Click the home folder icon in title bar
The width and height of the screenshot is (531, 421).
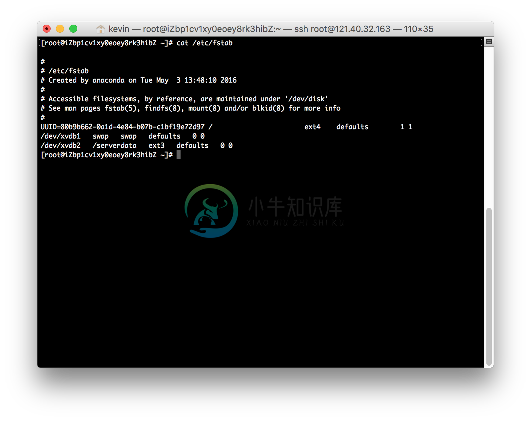tap(100, 29)
